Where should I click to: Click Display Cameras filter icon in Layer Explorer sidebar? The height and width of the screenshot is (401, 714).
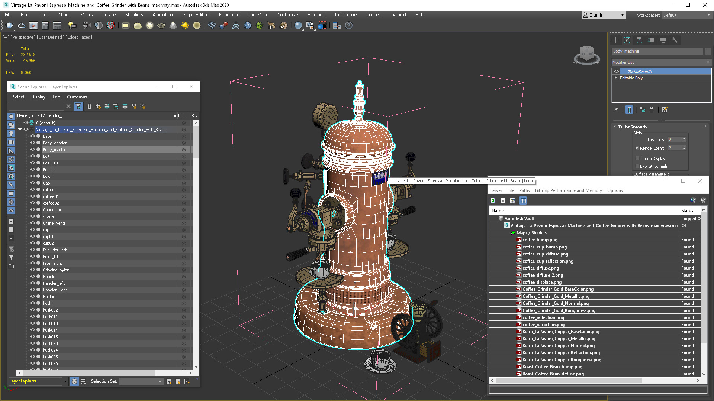coord(11,142)
